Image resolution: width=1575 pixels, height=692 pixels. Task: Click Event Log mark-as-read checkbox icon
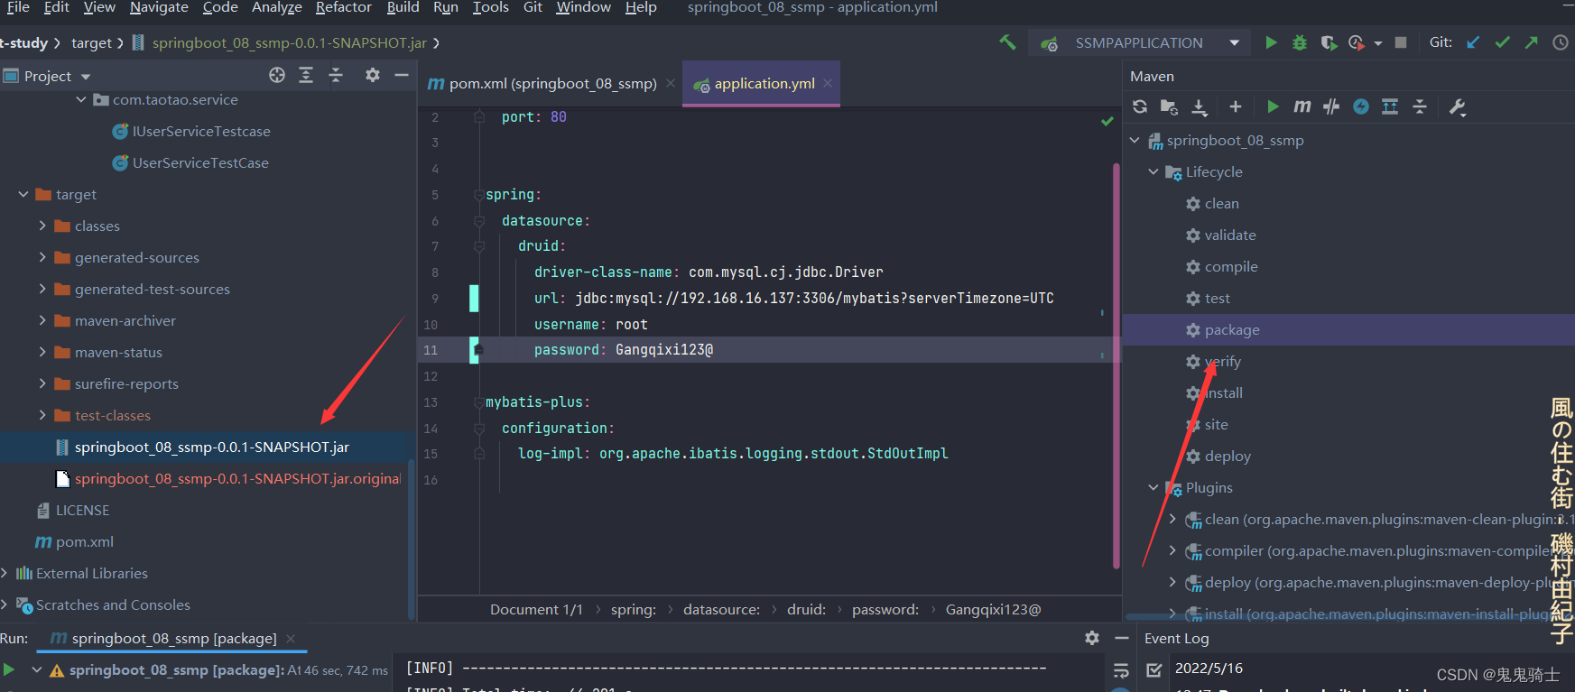pyautogui.click(x=1153, y=669)
